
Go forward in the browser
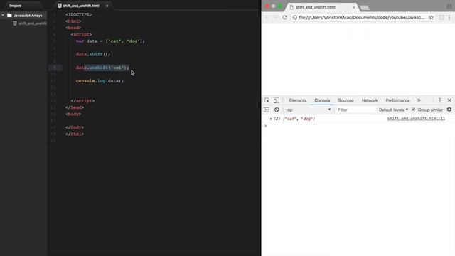[276, 17]
